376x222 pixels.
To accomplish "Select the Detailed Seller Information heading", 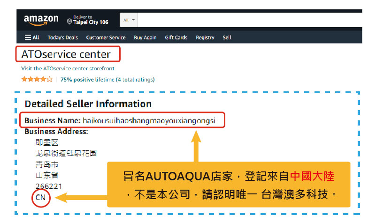I will tap(88, 104).
